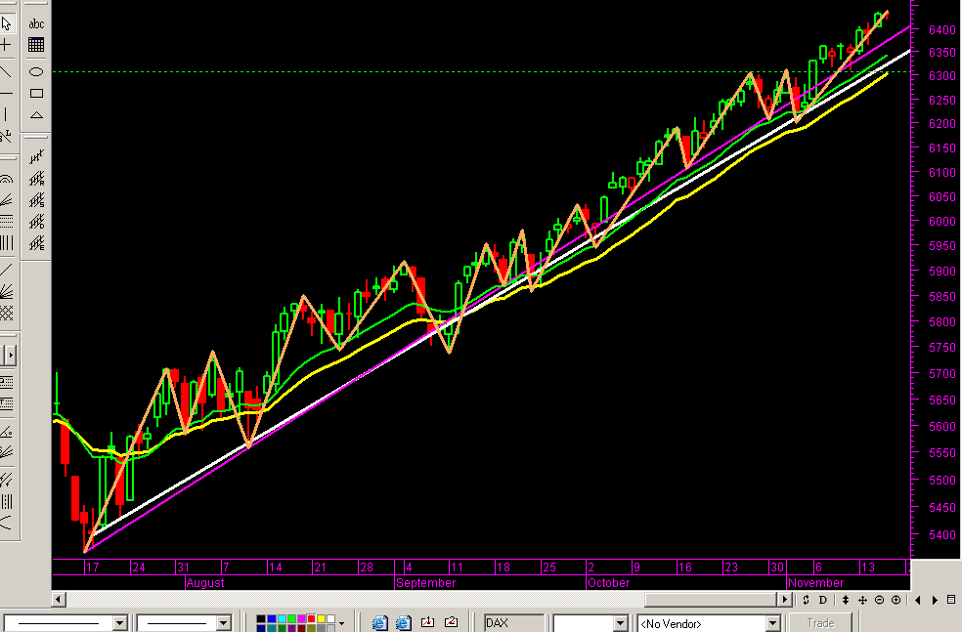Open the list icon at bottom right
Screen dimensions: 962x632
[x=951, y=600]
